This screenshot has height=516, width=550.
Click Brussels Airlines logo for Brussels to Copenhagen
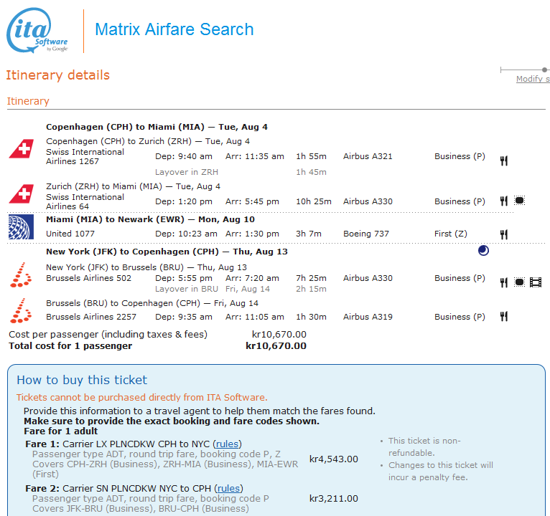tap(21, 312)
